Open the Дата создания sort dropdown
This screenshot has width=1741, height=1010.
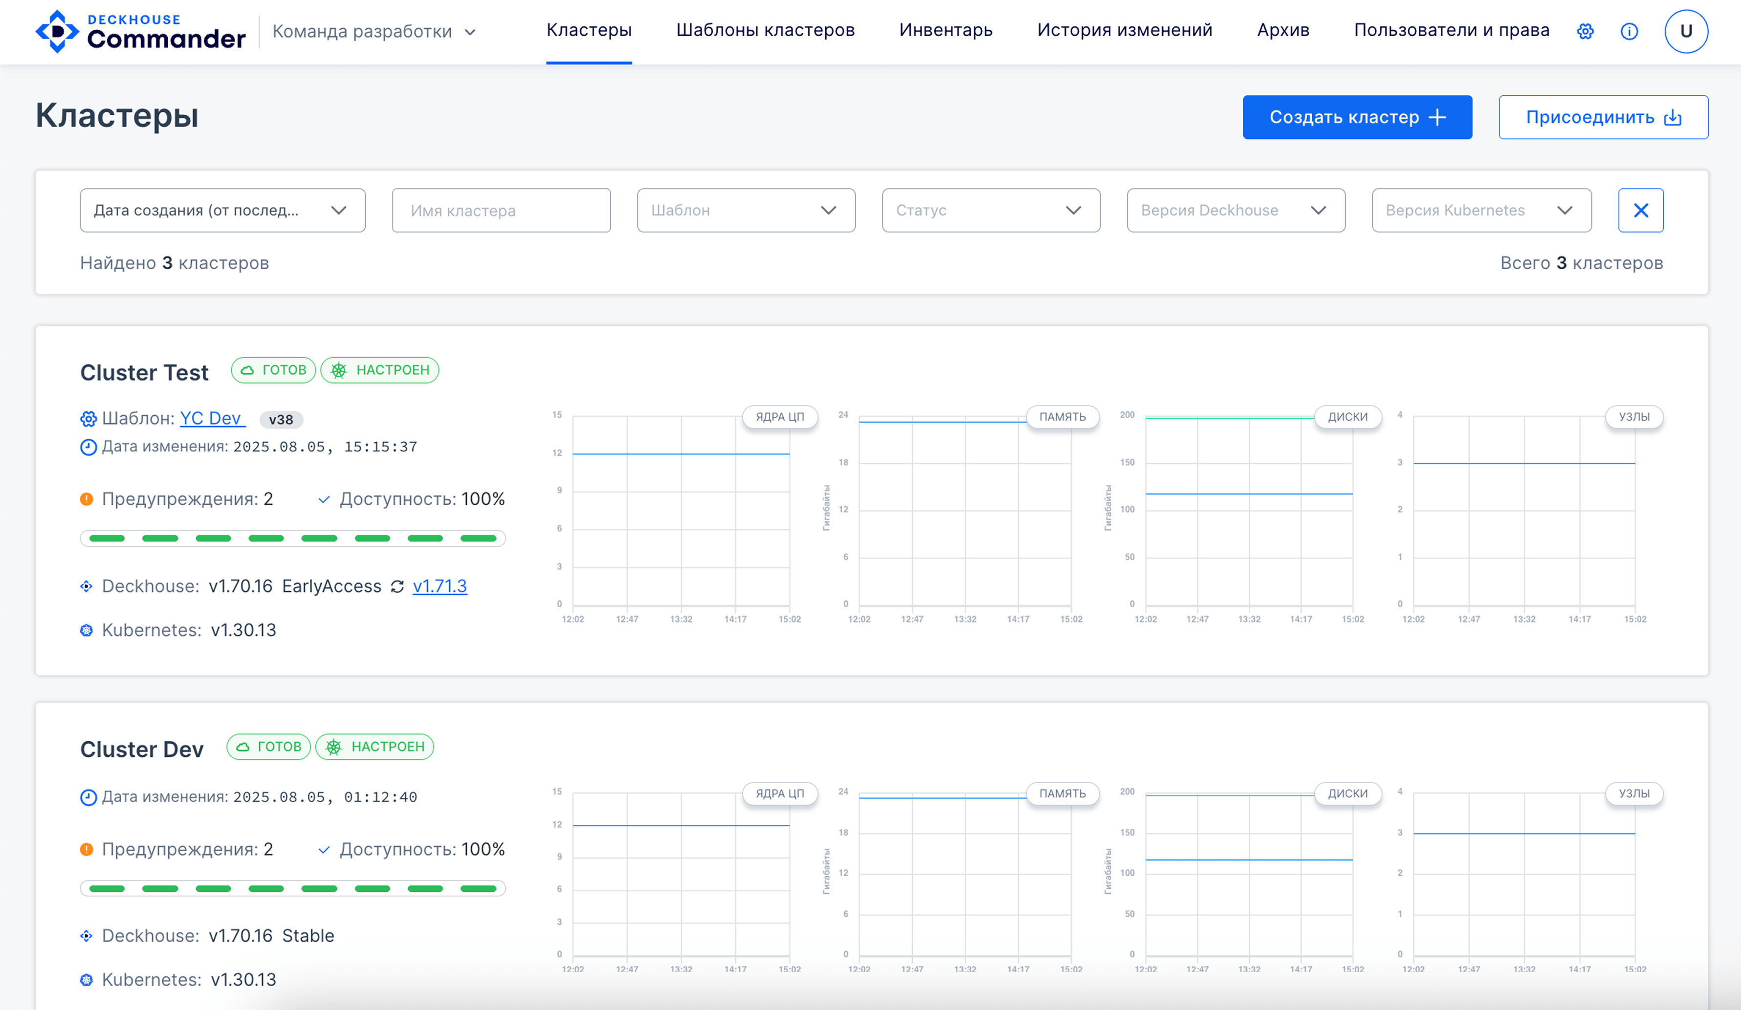click(222, 210)
